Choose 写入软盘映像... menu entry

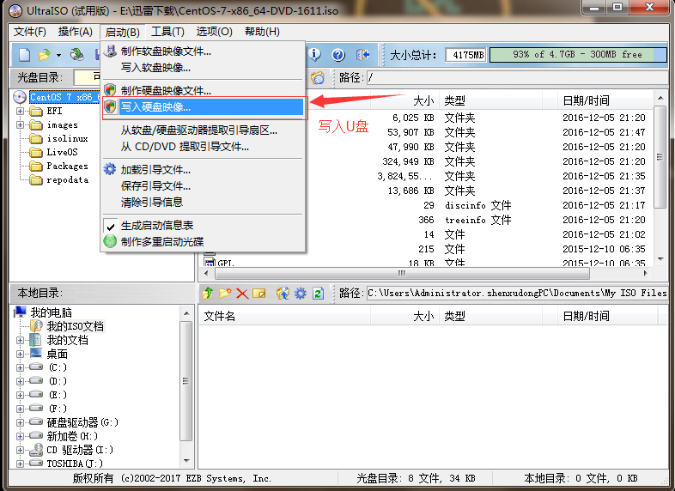click(x=203, y=68)
